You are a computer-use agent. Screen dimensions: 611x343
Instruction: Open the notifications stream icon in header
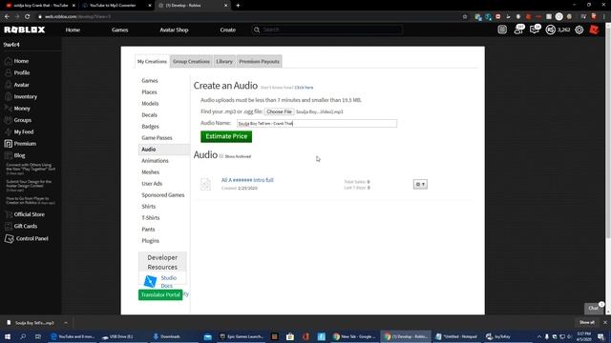[x=502, y=30]
